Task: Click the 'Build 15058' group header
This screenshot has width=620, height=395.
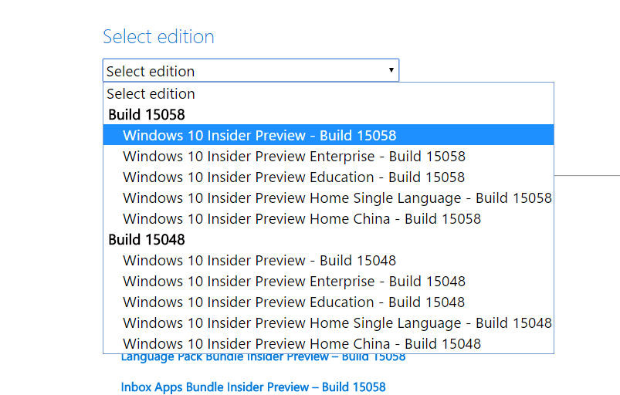Action: point(147,115)
